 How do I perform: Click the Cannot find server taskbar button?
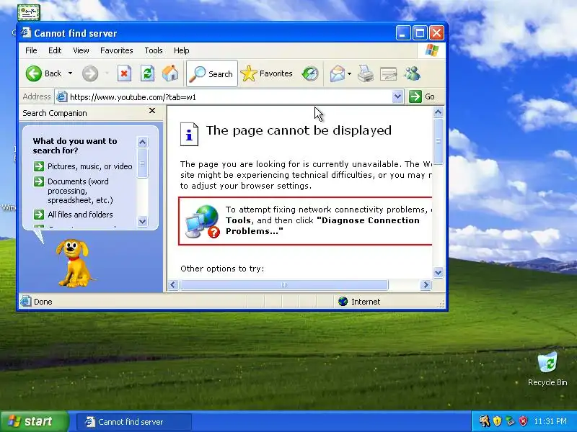click(x=134, y=422)
